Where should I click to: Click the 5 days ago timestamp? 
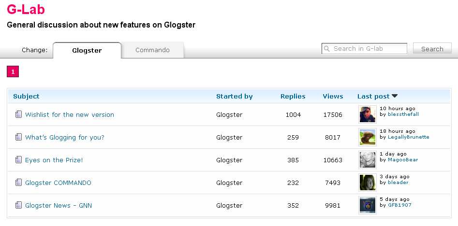click(x=394, y=199)
